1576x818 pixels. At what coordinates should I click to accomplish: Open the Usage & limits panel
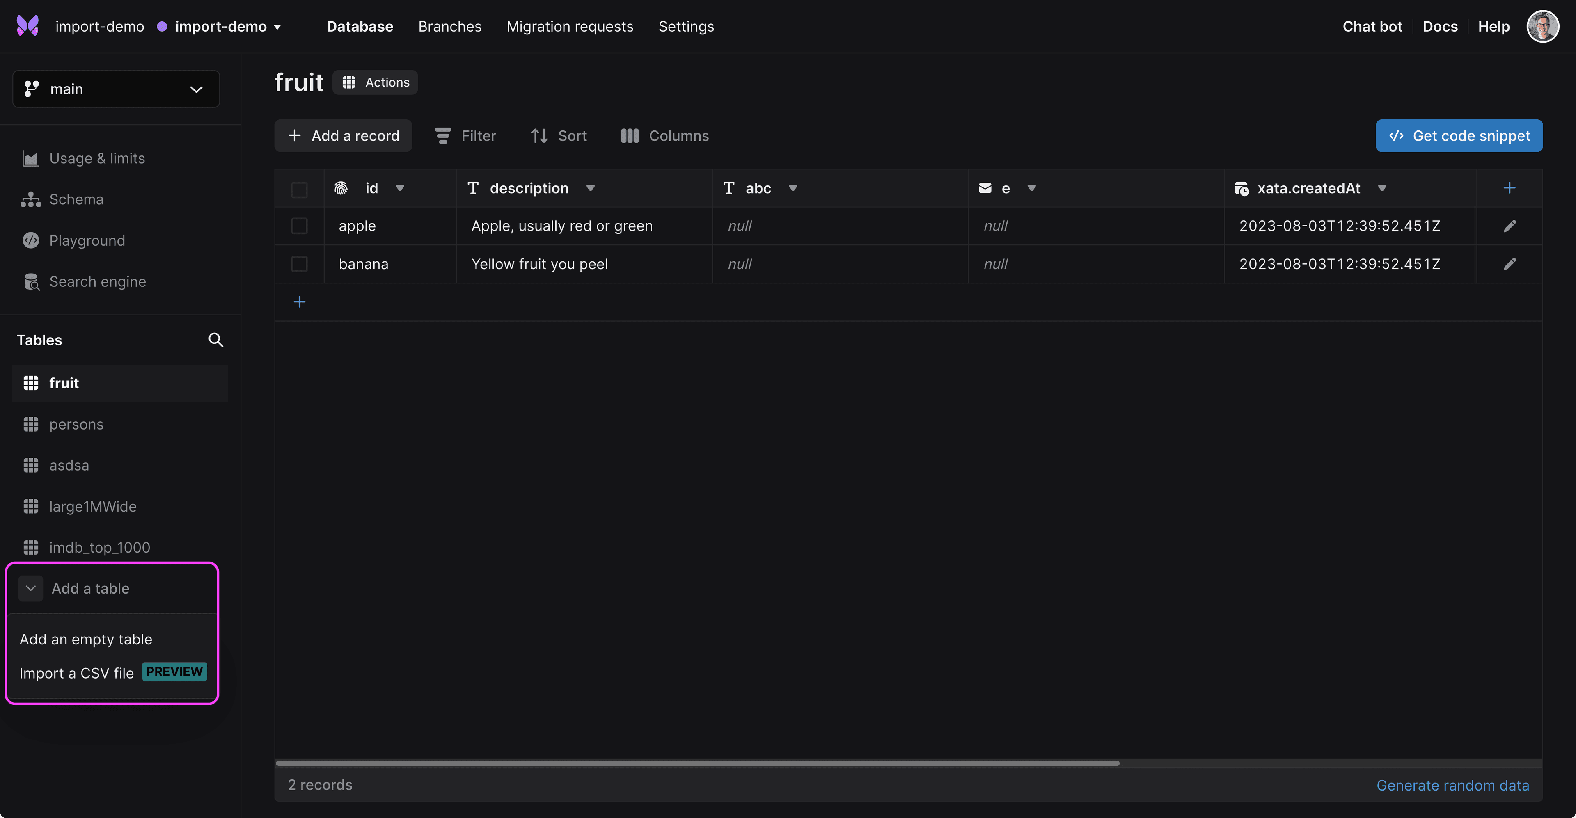coord(96,158)
